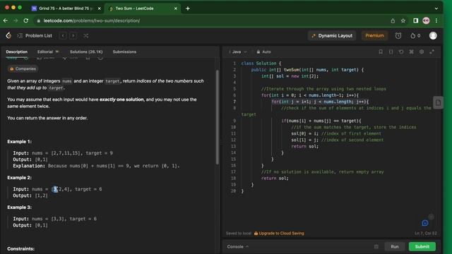
Task: Click the highlighted 3 in Example 2 input
Action: tap(55, 189)
